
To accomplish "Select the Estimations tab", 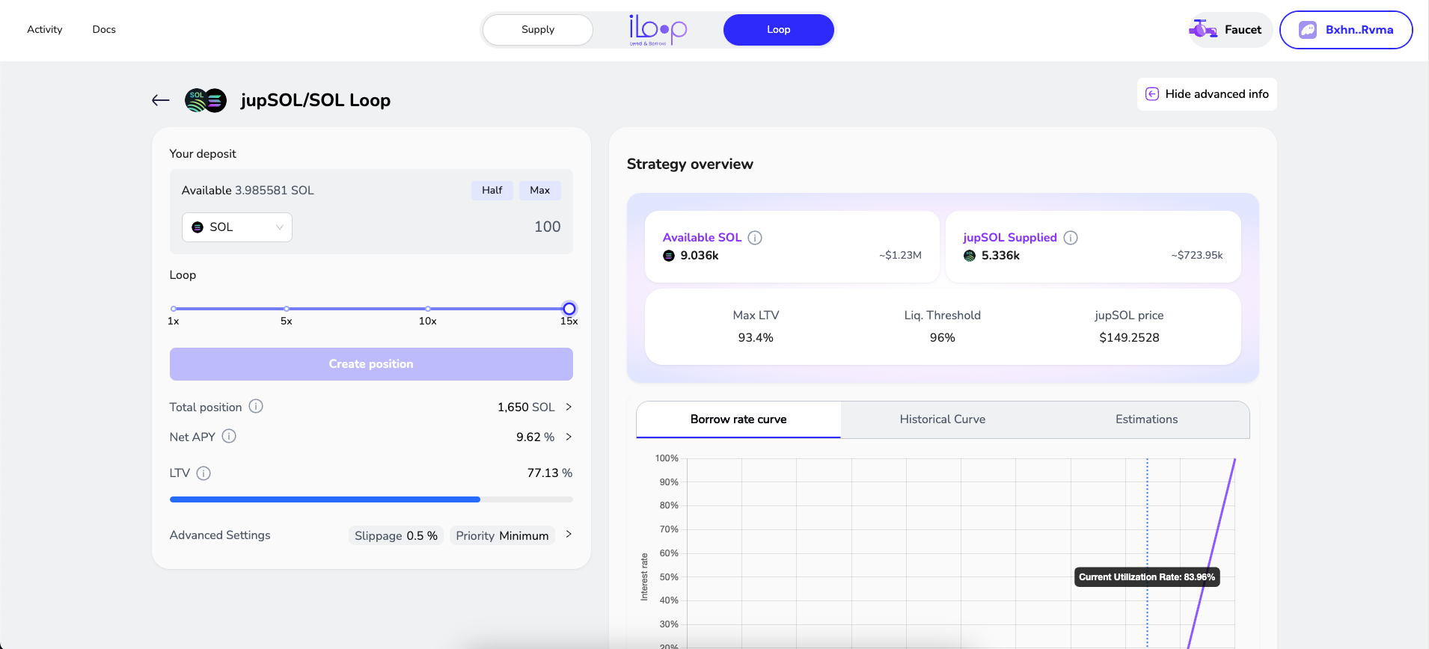I will pos(1147,419).
